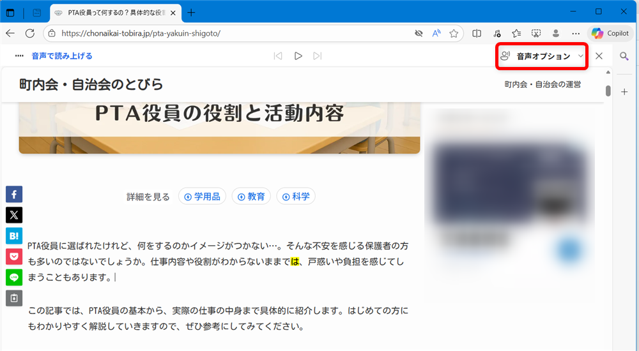Open the tab actions menu icon

click(x=10, y=13)
